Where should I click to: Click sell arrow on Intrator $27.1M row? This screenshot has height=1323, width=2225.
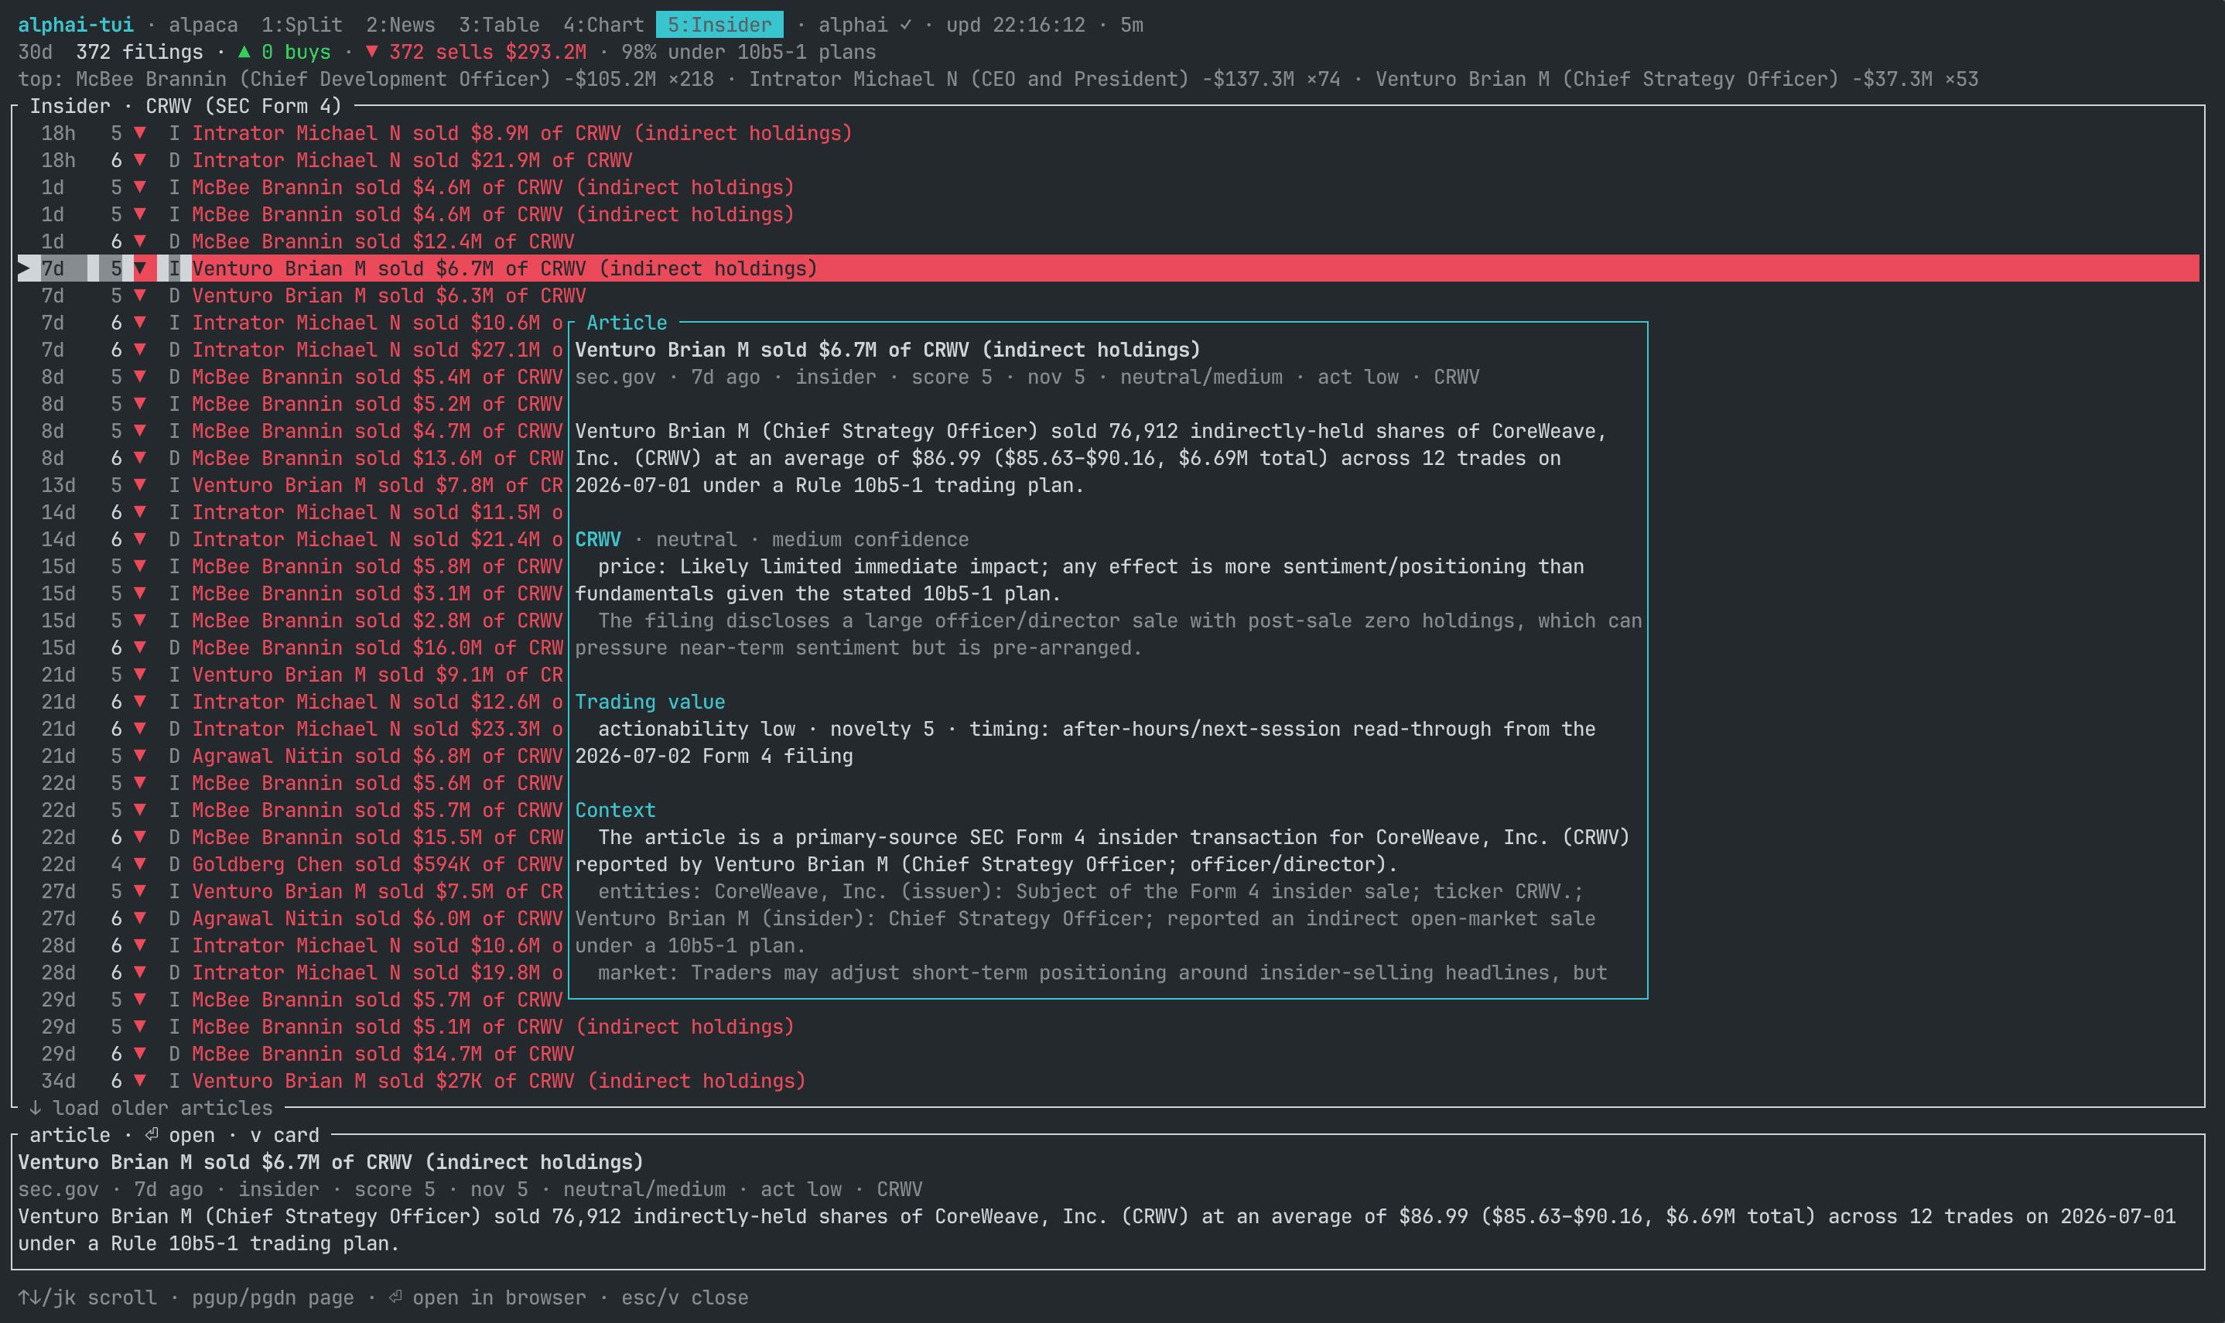(x=140, y=350)
